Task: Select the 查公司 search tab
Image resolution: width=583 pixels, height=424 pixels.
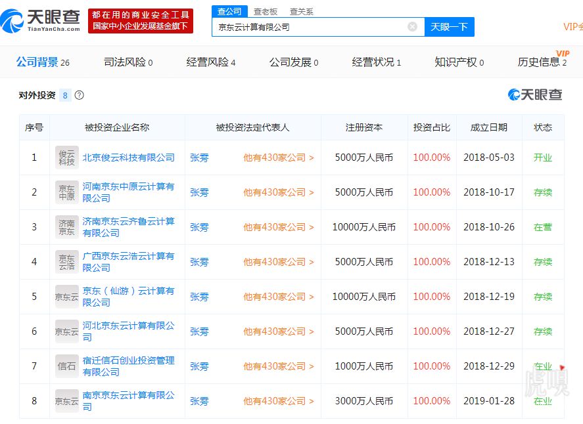Action: [x=229, y=12]
